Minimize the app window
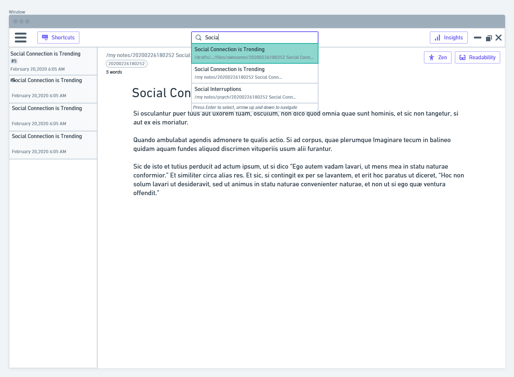514x377 pixels. [478, 38]
